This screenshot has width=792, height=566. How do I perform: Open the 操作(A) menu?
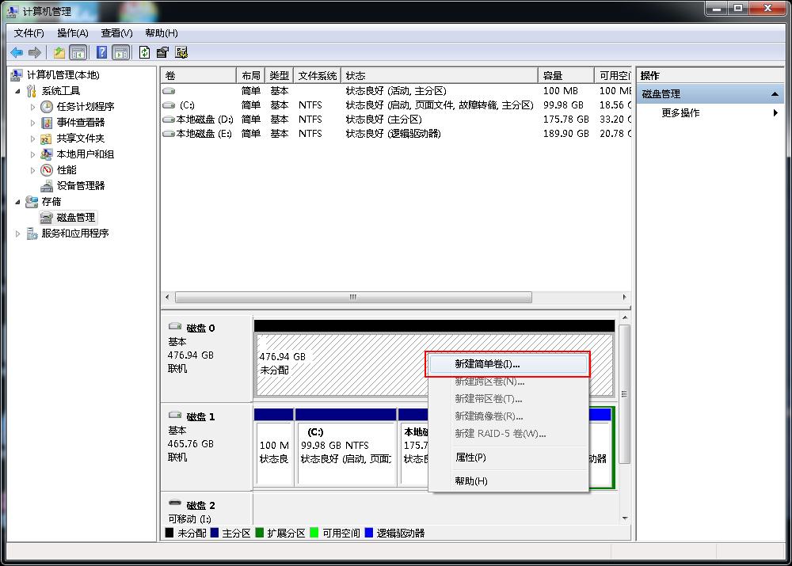73,32
